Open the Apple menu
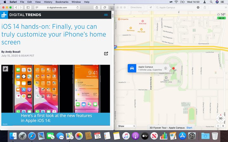228x142 pixels. [x=5, y=2]
